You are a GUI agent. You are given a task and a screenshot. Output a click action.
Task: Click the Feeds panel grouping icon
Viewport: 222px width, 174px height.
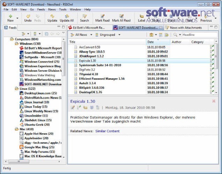pyautogui.click(x=35, y=34)
